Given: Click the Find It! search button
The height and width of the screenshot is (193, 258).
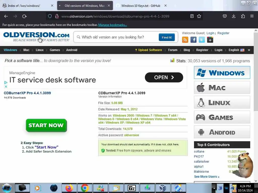Looking at the screenshot, I should click(167, 37).
